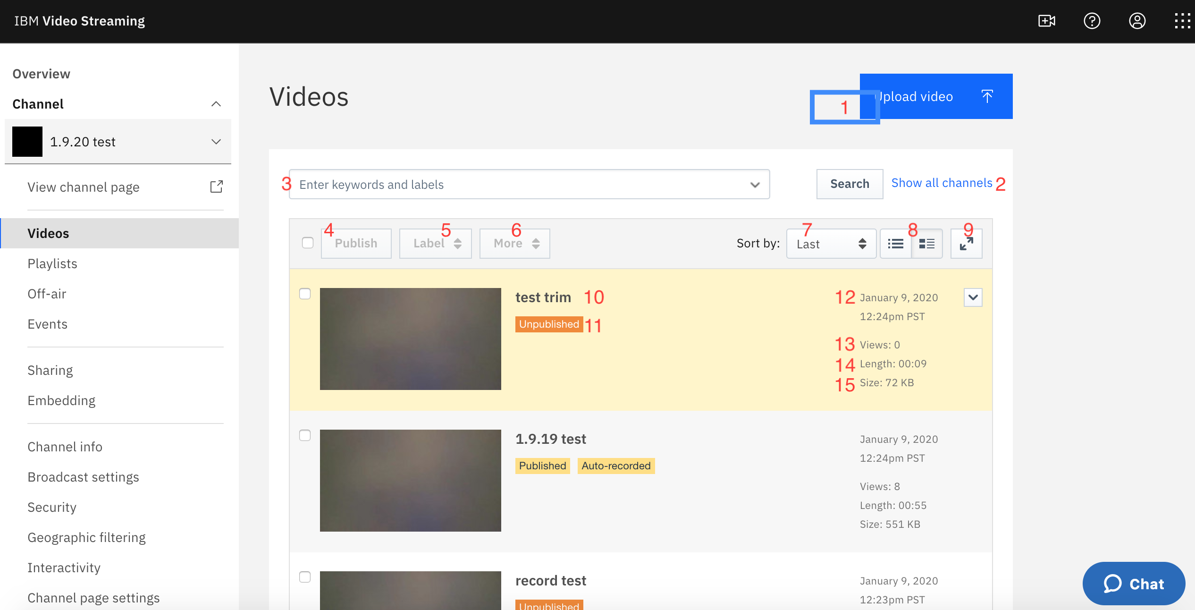The image size is (1195, 610).
Task: Click the IBM Video Streaming logo text
Action: (79, 21)
